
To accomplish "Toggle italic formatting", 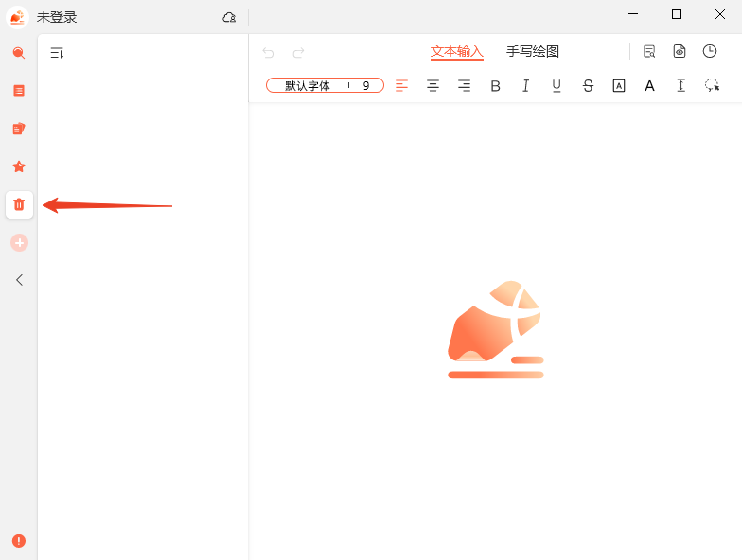I will [x=526, y=85].
